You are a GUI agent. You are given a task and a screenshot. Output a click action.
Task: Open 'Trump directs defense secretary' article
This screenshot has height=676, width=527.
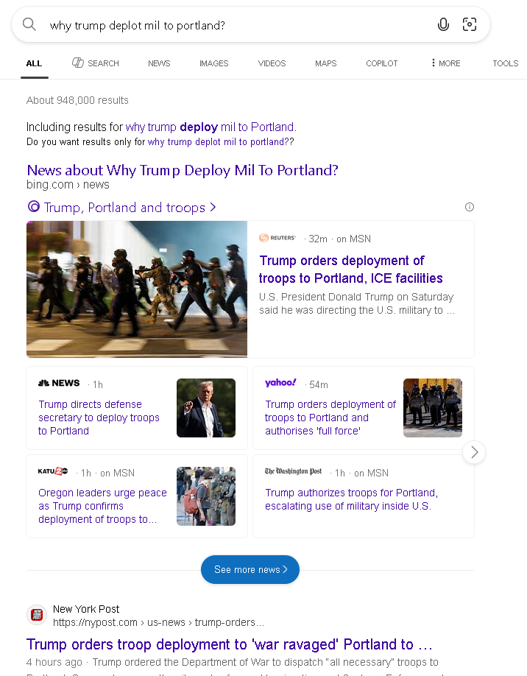[x=99, y=418]
